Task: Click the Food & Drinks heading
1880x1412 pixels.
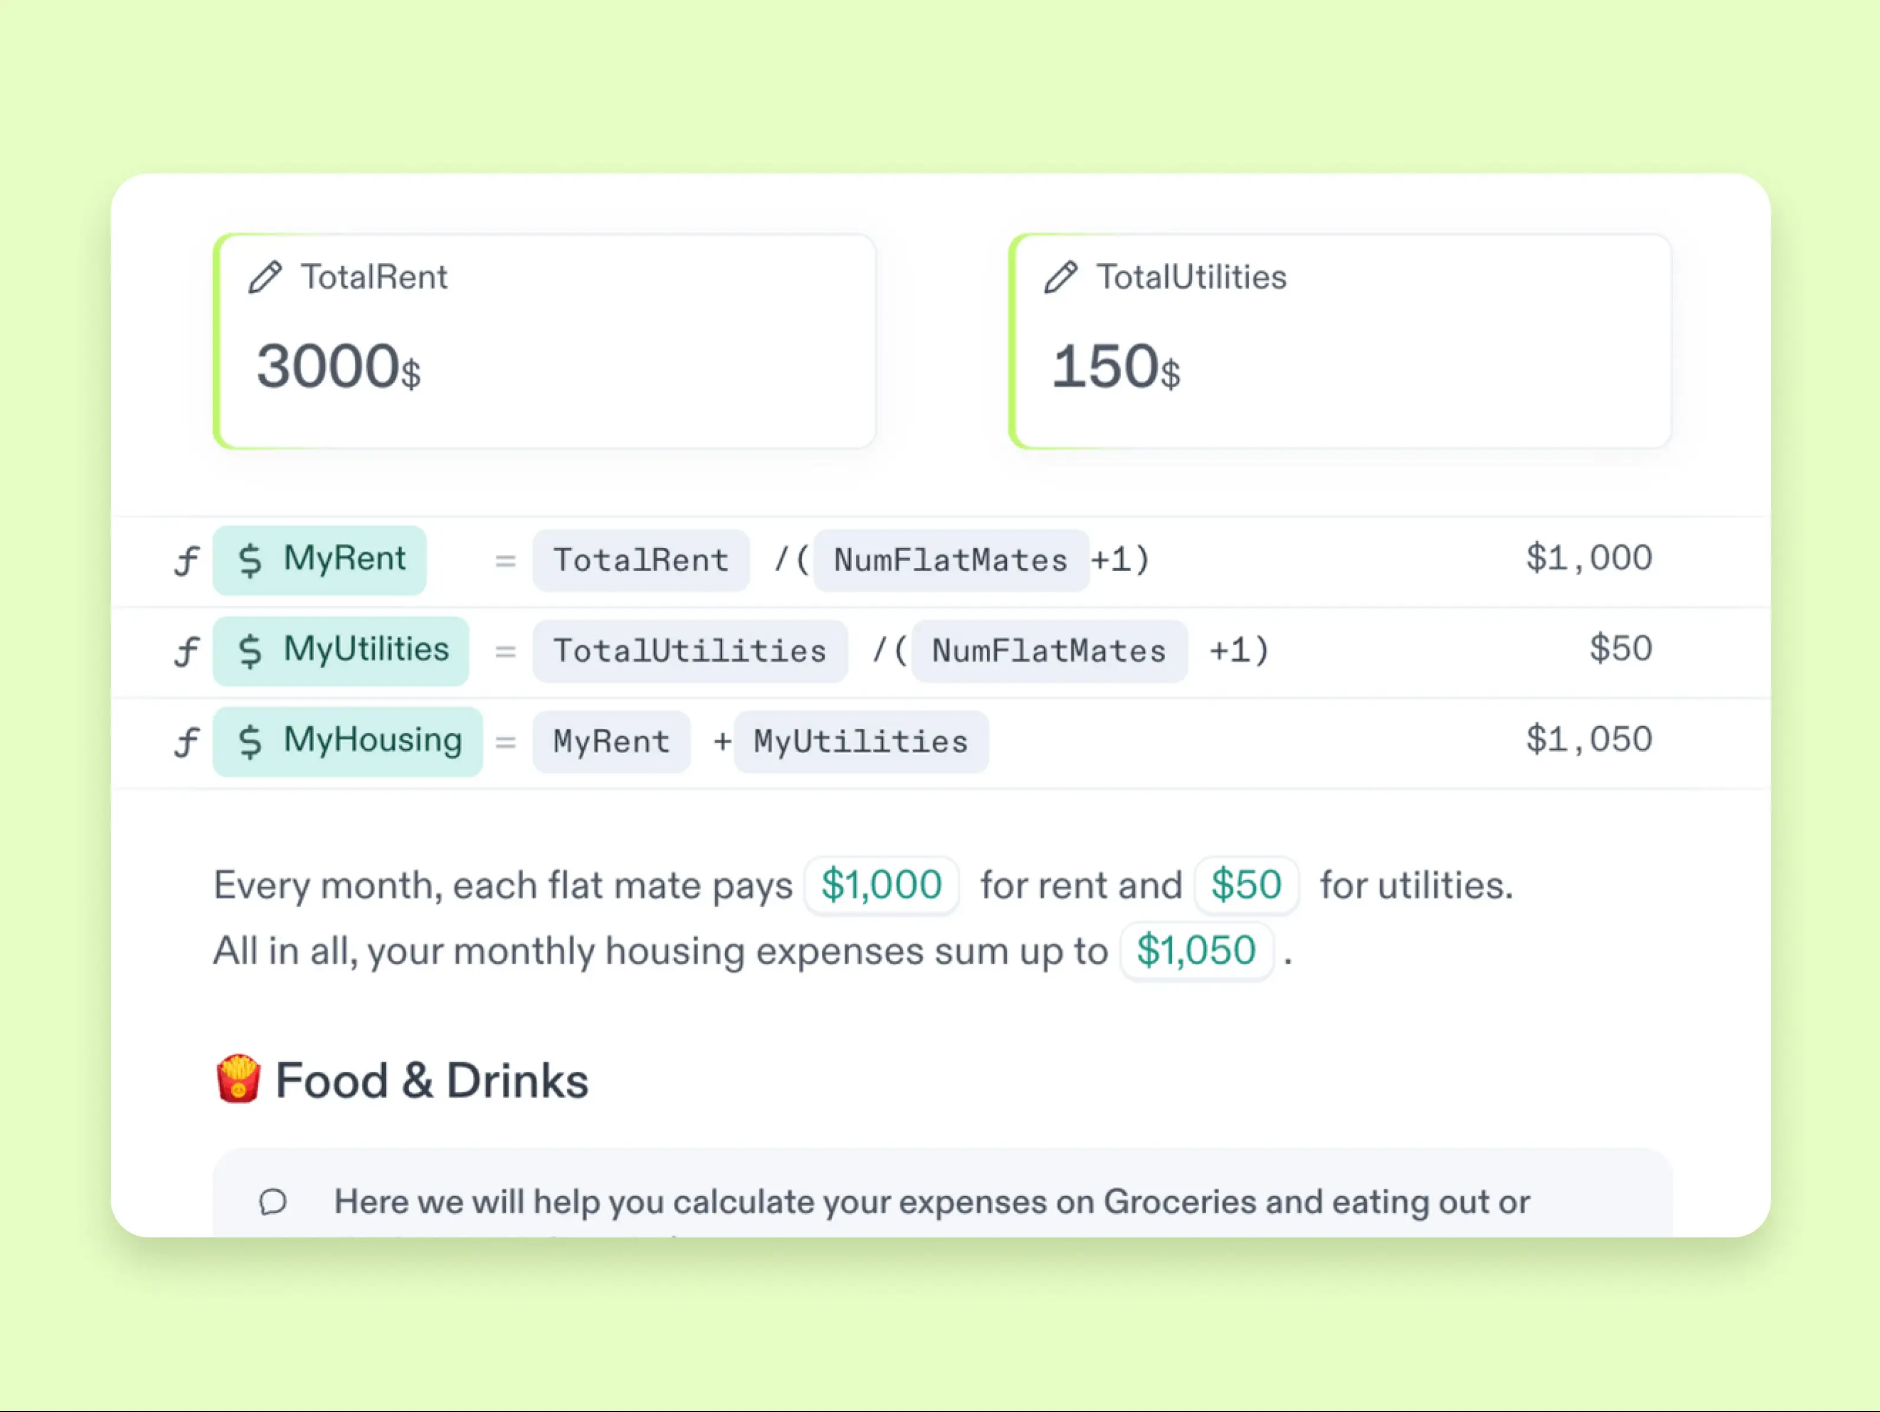Action: click(x=432, y=1081)
